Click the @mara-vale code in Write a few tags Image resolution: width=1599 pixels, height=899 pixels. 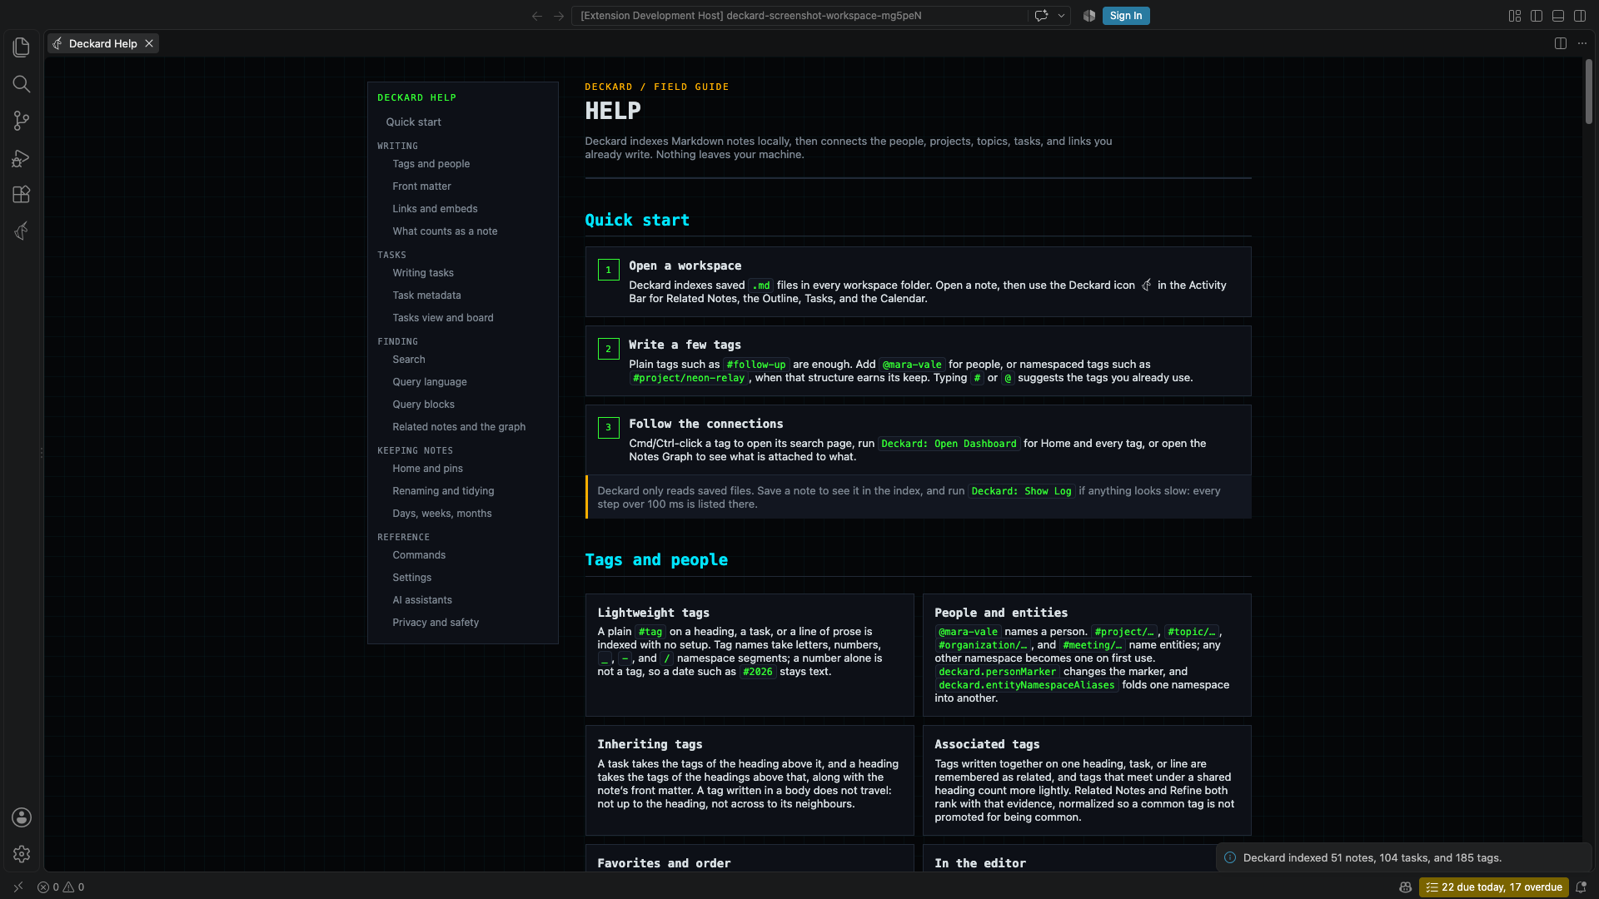pos(912,365)
